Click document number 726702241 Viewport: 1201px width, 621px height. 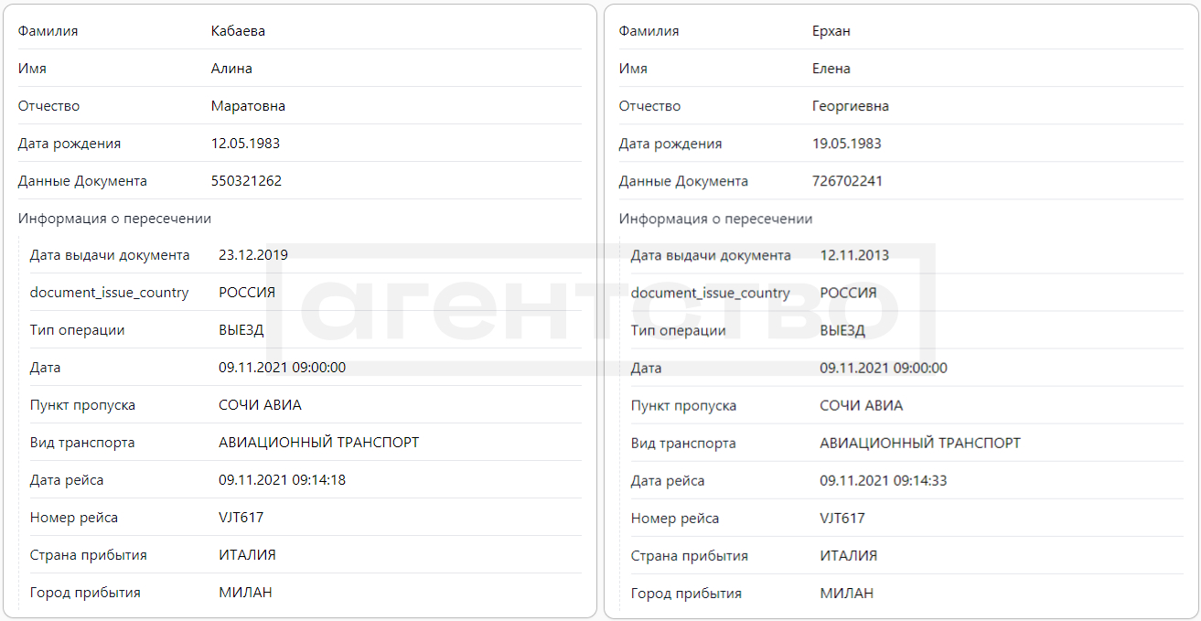(847, 181)
